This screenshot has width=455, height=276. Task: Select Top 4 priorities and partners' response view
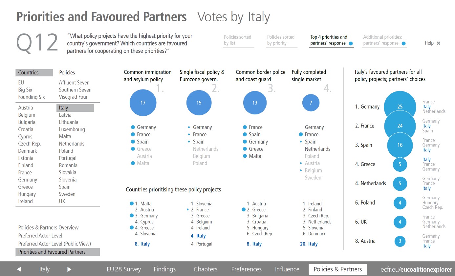point(331,40)
